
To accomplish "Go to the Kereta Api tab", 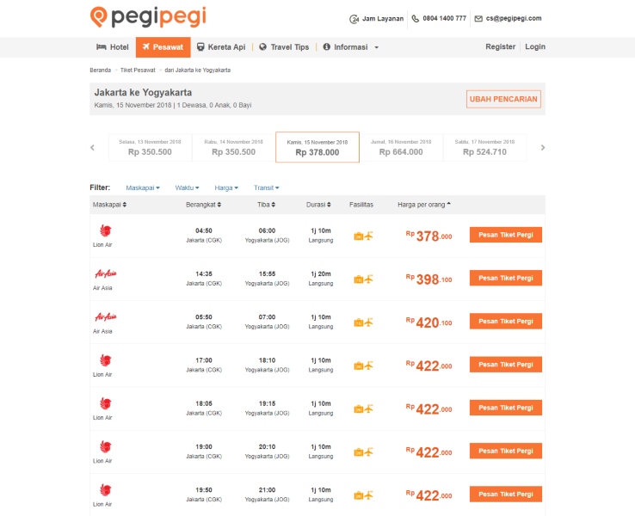I will point(221,47).
